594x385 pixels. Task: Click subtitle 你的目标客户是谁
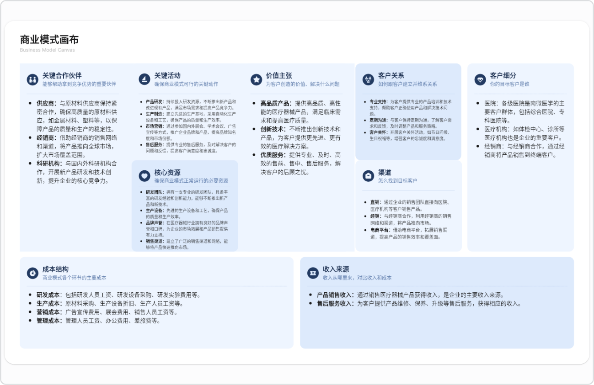tap(509, 84)
